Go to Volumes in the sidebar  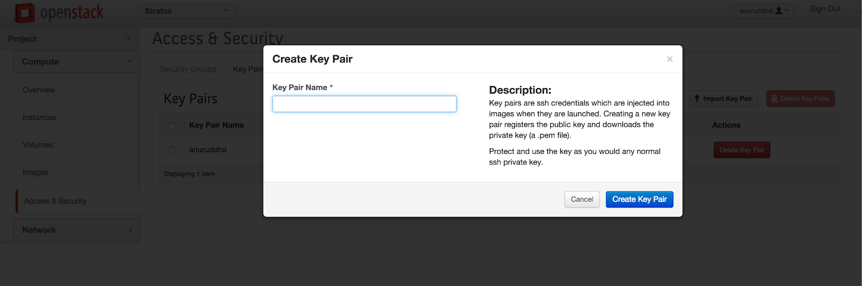pyautogui.click(x=38, y=145)
